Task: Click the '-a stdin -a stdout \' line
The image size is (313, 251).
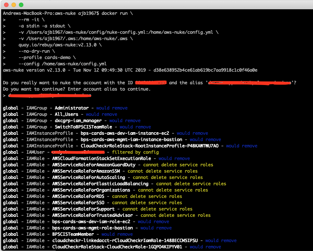Action: tap(45, 26)
